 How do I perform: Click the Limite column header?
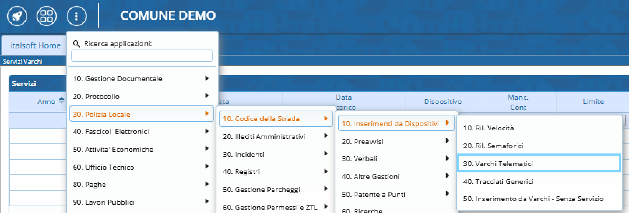pyautogui.click(x=593, y=102)
